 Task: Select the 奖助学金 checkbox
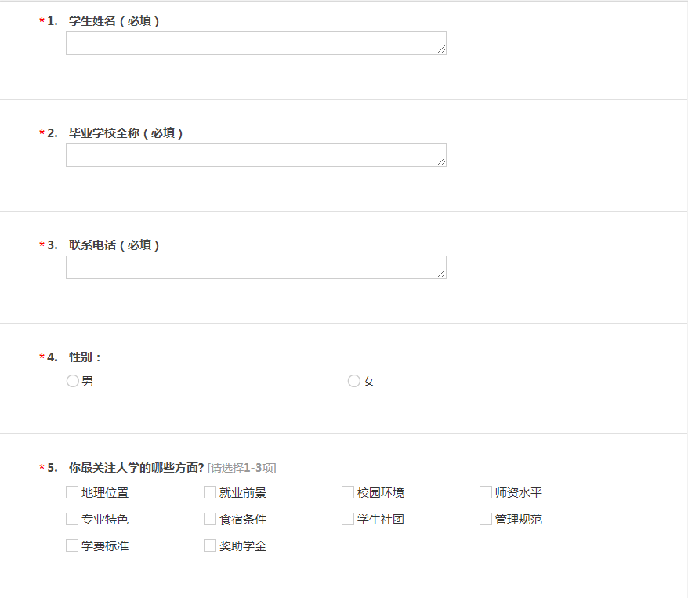(x=210, y=545)
